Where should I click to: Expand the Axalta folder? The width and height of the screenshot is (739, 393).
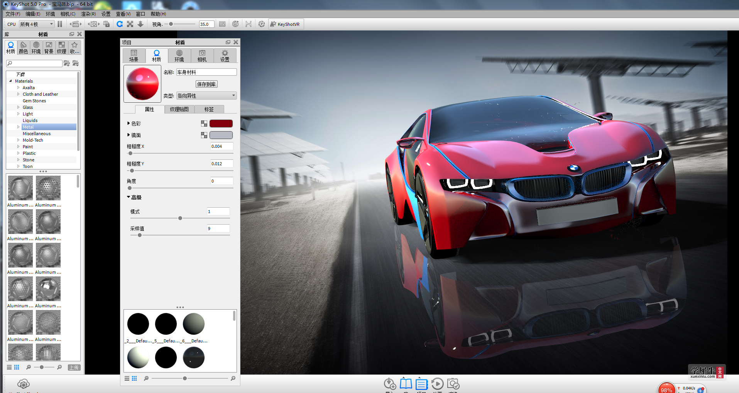[18, 88]
